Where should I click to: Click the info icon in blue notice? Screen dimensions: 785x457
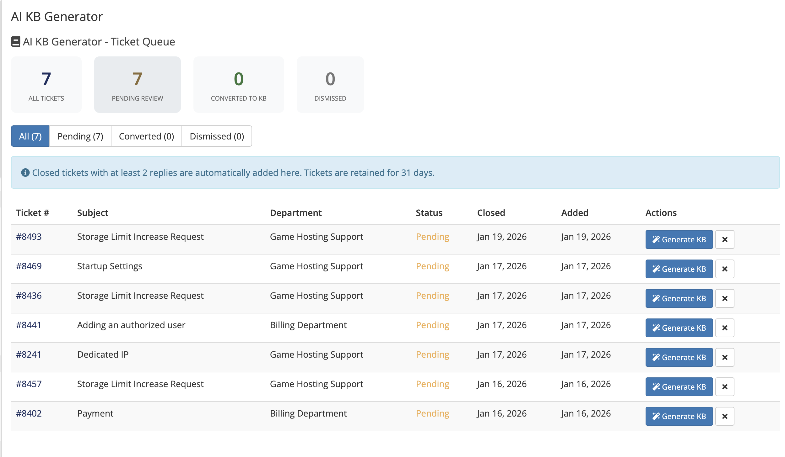pos(25,173)
